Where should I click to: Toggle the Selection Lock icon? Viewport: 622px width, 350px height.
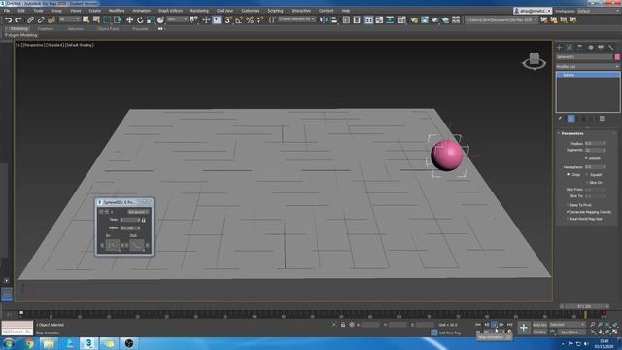pos(343,325)
